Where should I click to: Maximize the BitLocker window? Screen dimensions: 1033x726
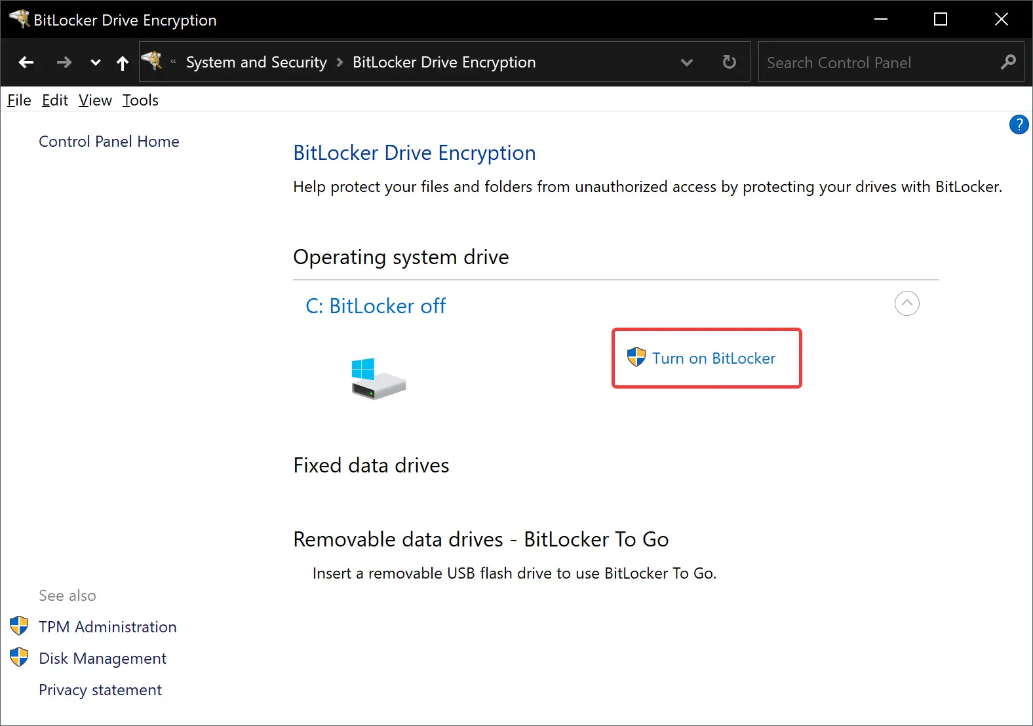(x=941, y=19)
